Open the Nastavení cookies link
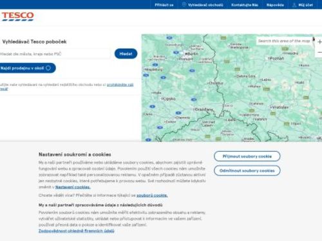Viewport: 322px width, 241px height. (x=73, y=187)
